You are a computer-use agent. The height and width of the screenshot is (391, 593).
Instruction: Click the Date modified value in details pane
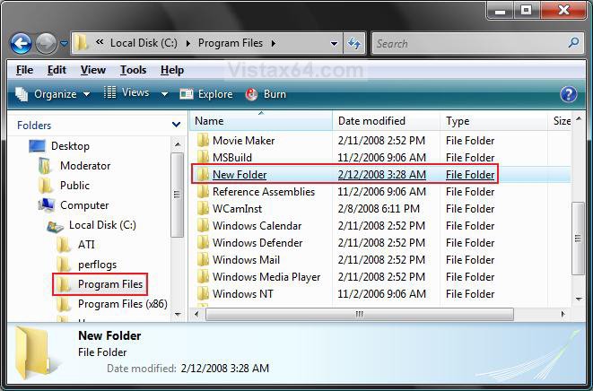pos(225,369)
